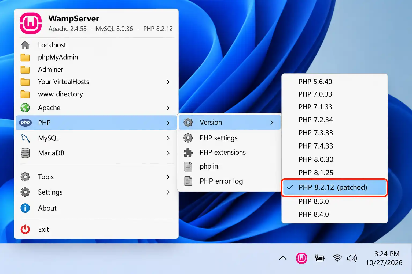Viewport: 412px width, 274px height.
Task: Click Exit to quit WampServer
Action: click(x=96, y=229)
